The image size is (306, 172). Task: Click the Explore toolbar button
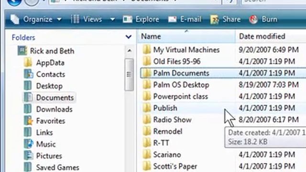(141, 19)
